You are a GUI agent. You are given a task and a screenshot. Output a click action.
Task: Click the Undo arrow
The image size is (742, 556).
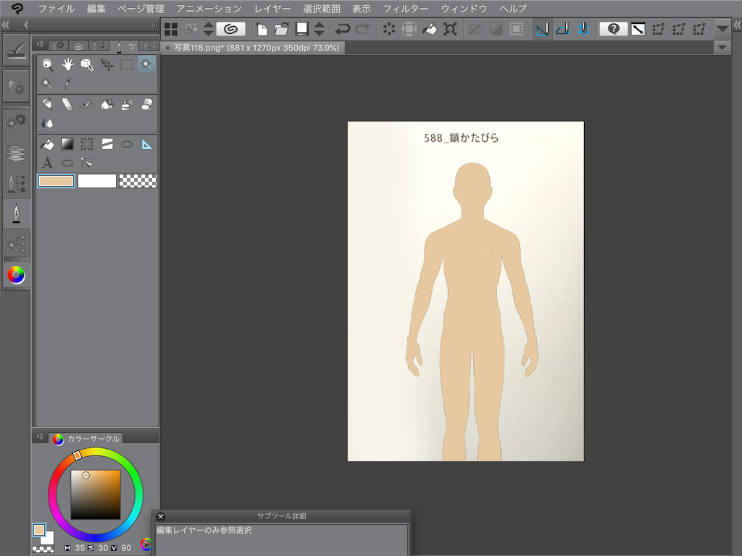point(342,29)
